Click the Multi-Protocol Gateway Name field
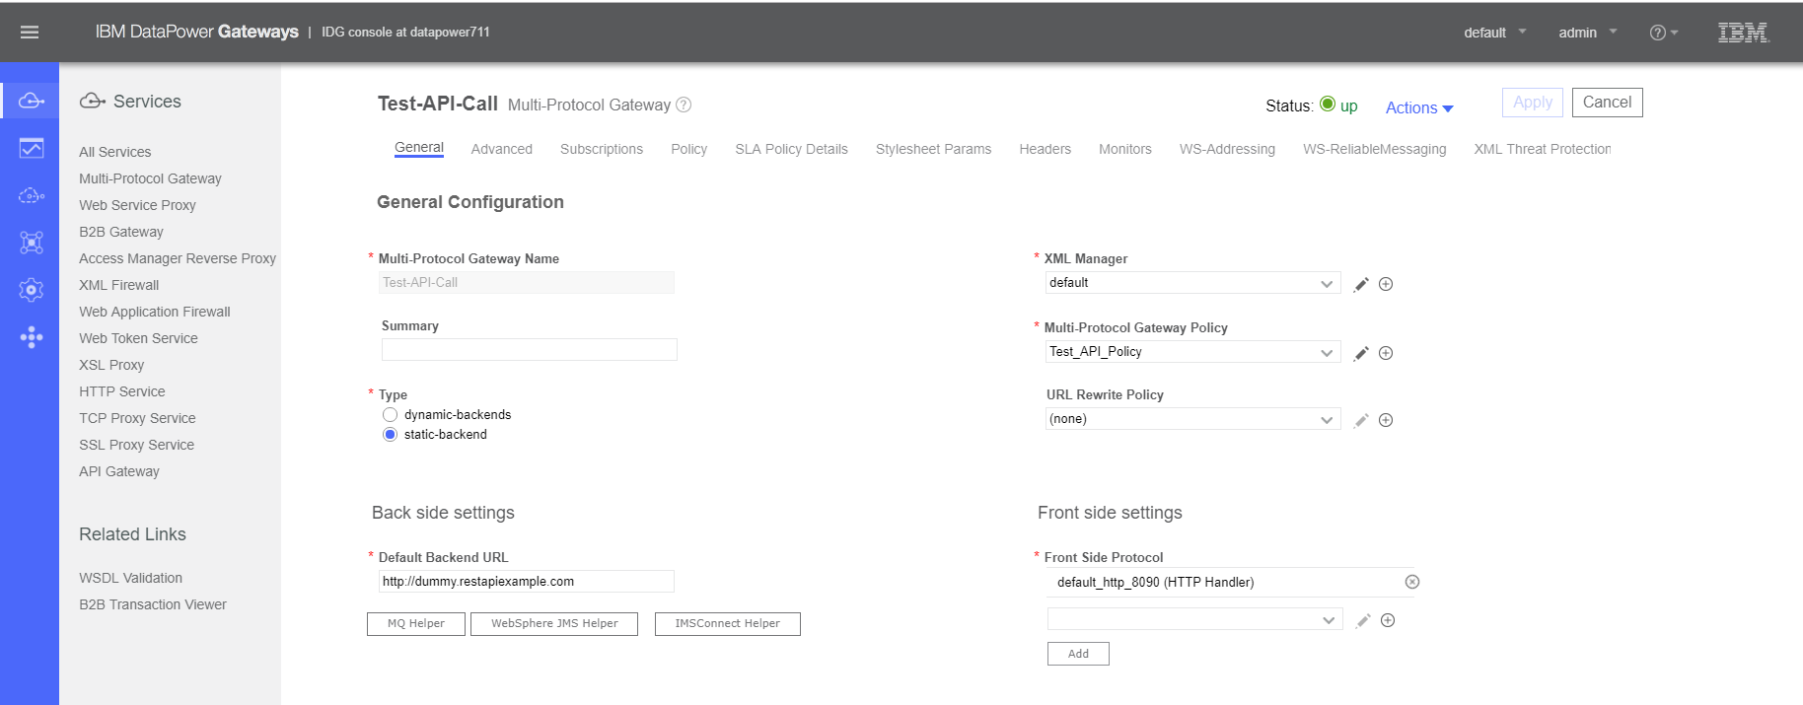This screenshot has width=1803, height=705. (527, 283)
